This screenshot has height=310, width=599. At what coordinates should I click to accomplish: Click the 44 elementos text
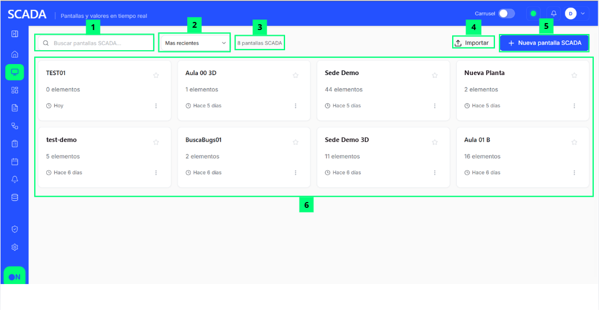click(344, 89)
